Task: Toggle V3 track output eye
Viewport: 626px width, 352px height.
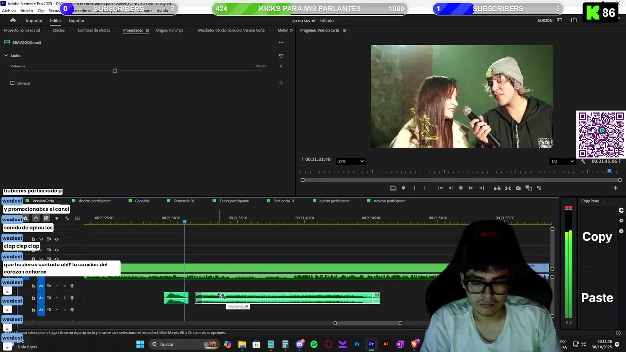Action: (56, 250)
